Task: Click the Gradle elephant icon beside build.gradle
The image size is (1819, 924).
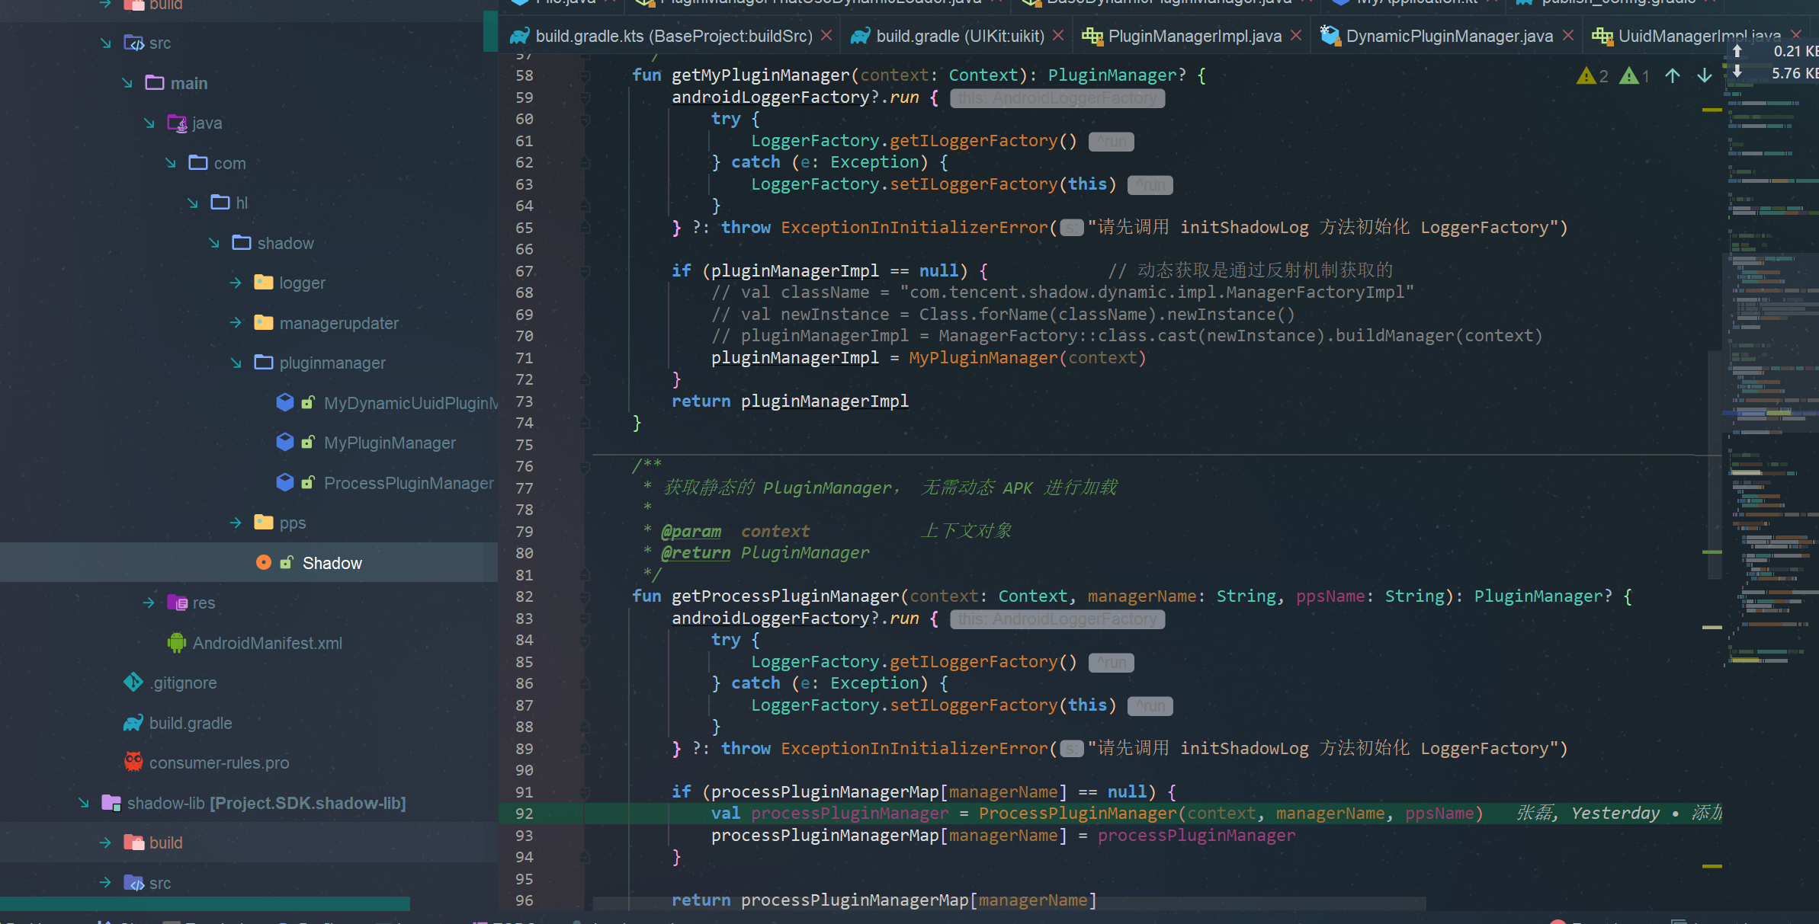Action: click(134, 722)
